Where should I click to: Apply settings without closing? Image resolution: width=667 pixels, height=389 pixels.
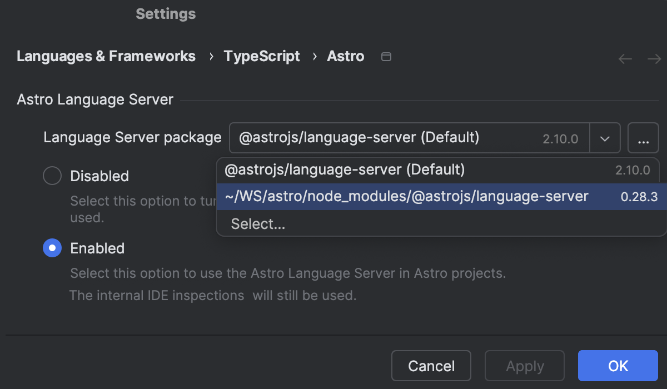coord(524,366)
